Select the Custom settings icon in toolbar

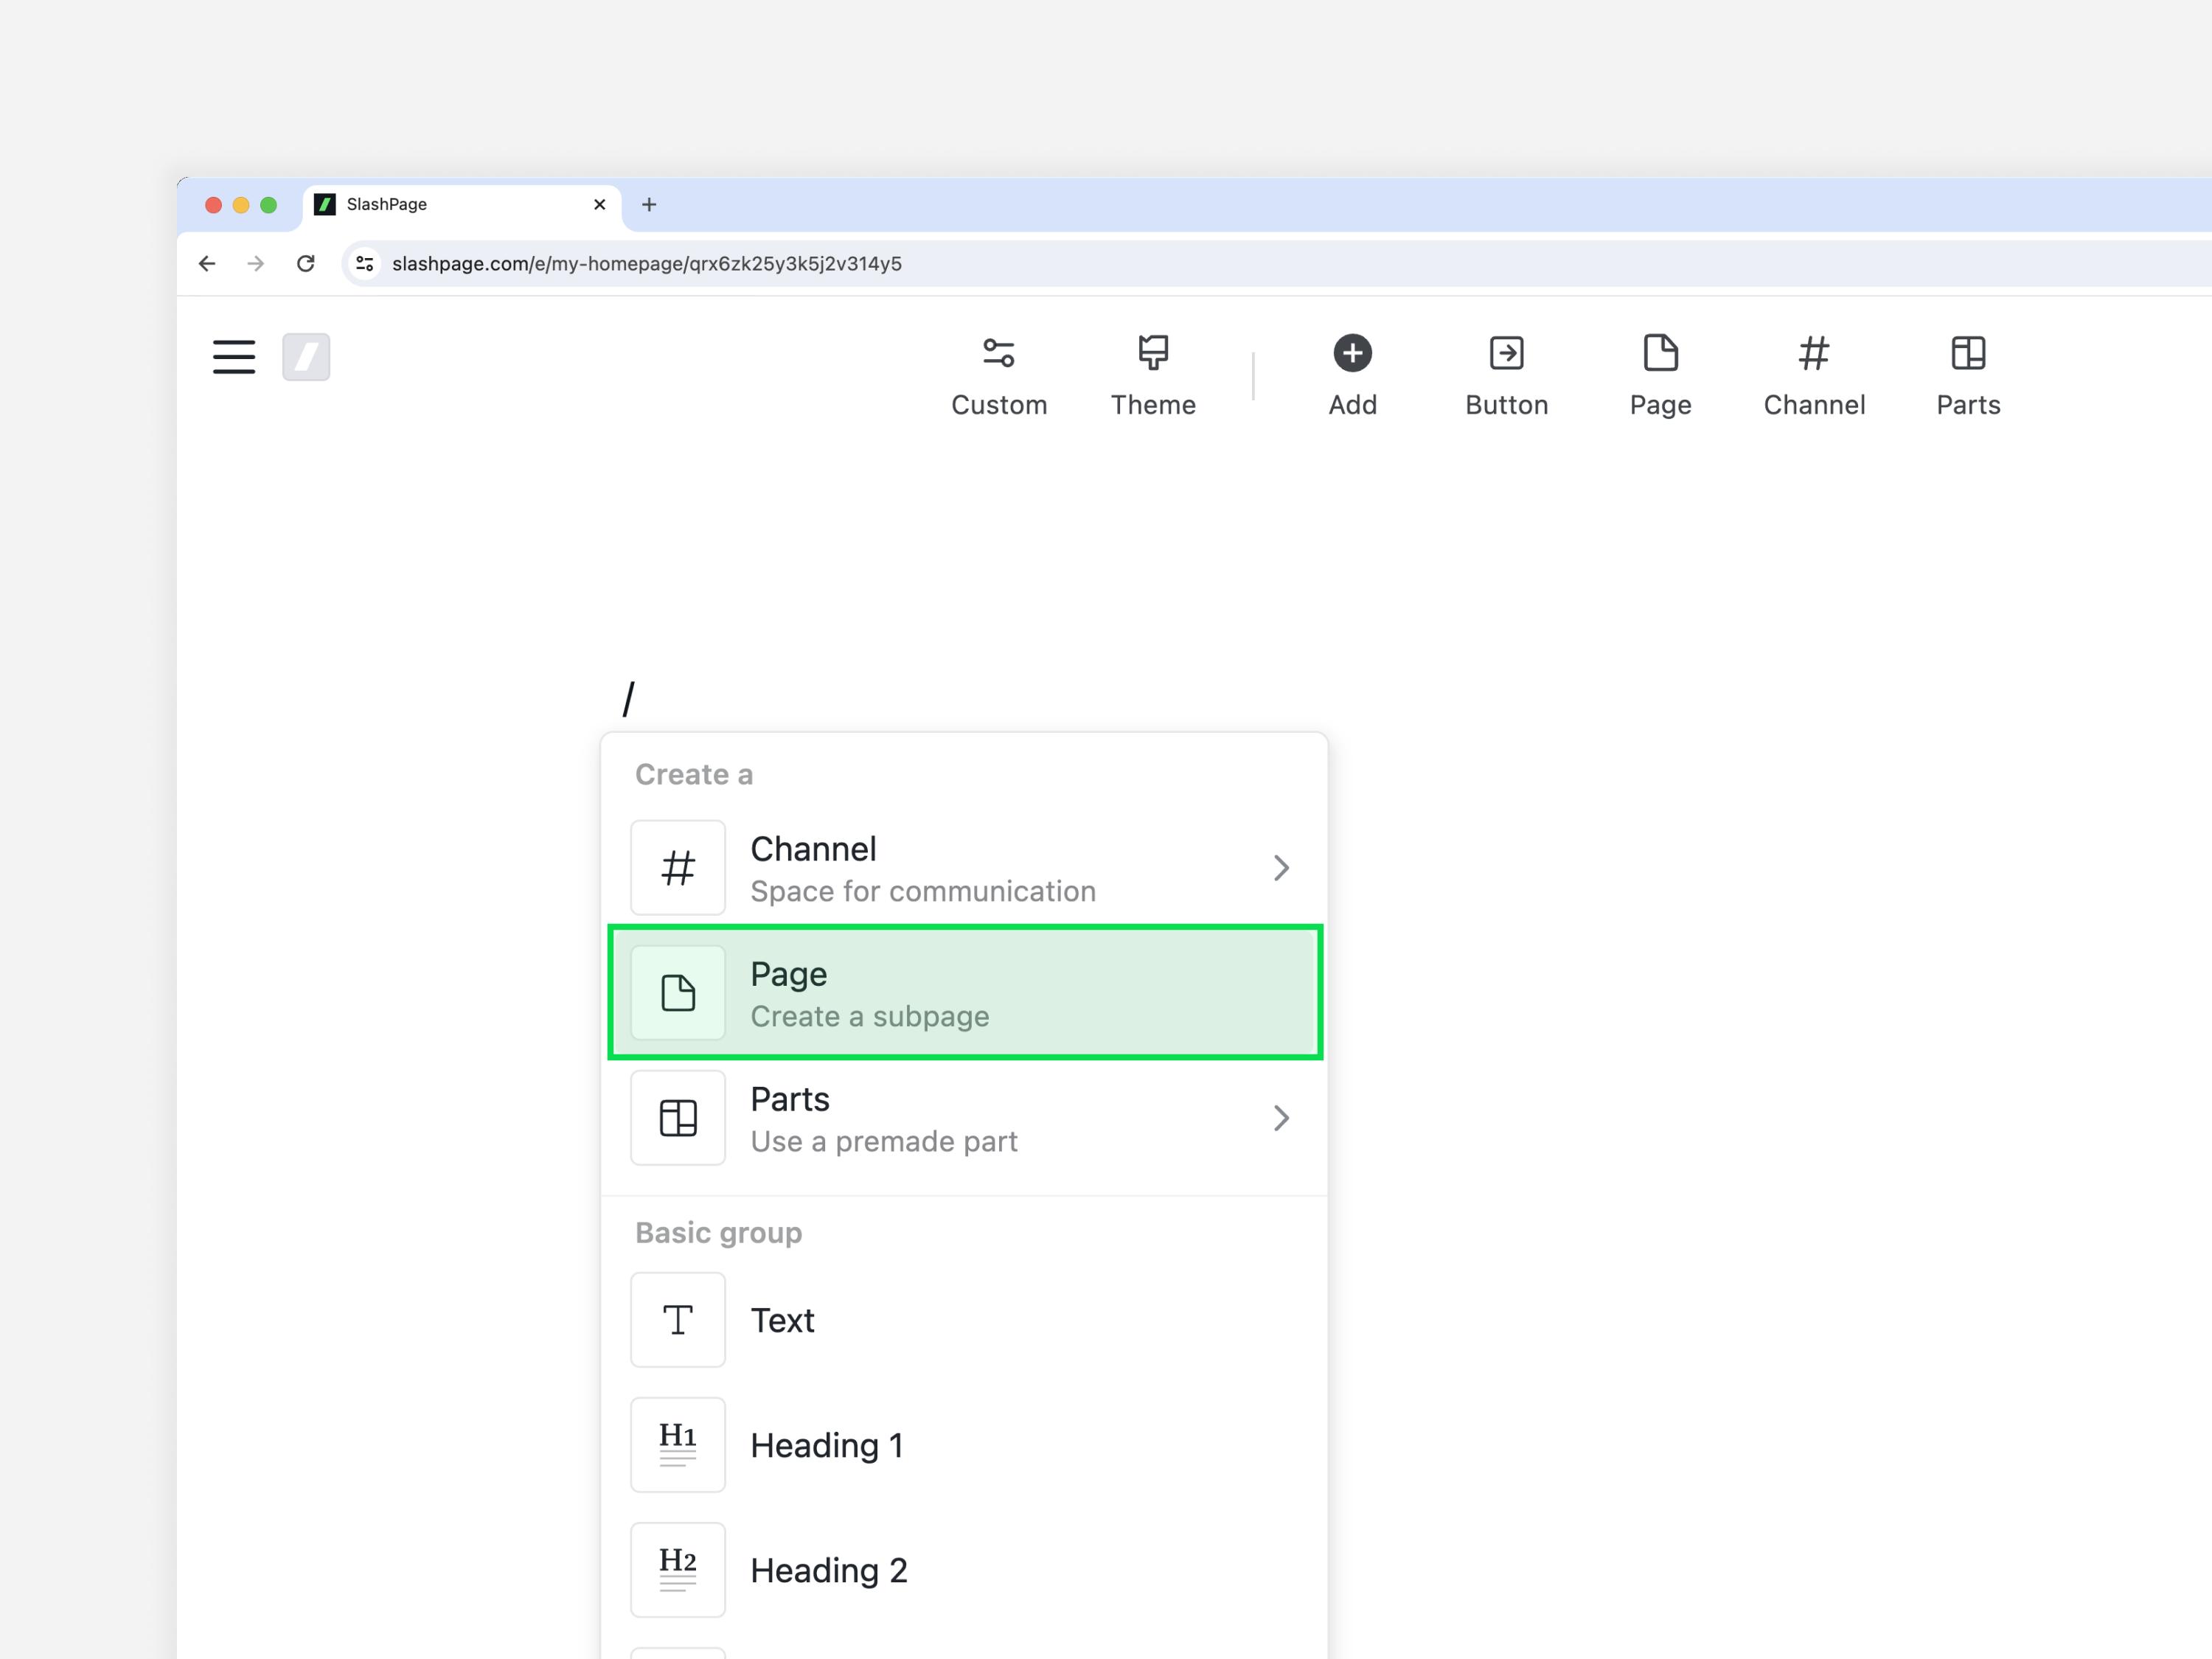pos(999,352)
